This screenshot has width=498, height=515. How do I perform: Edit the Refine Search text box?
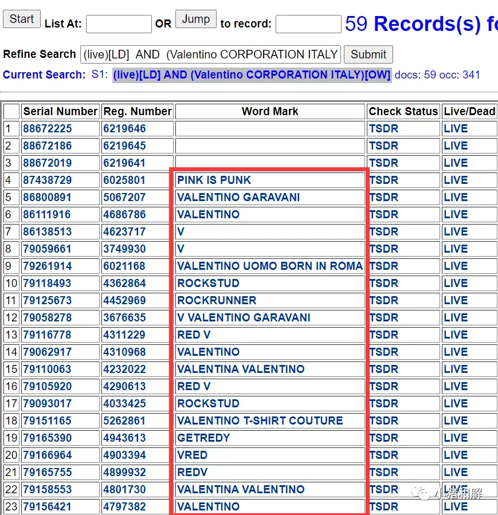[x=210, y=54]
